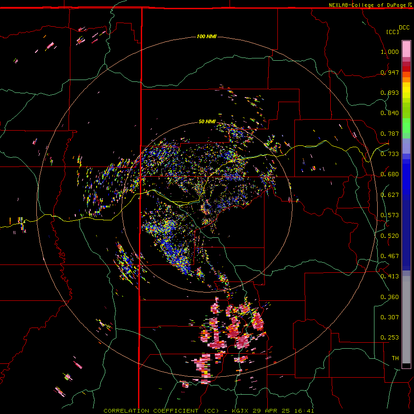Click the 0.360 scale value
The height and width of the screenshot is (414, 414).
pos(390,297)
